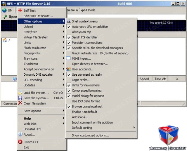
Task: Toggle Use comment as realm
Action: pos(101,74)
